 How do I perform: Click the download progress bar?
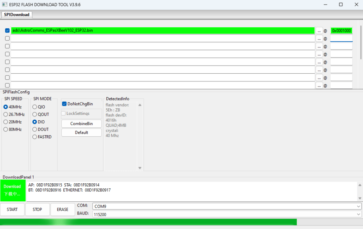181,222
